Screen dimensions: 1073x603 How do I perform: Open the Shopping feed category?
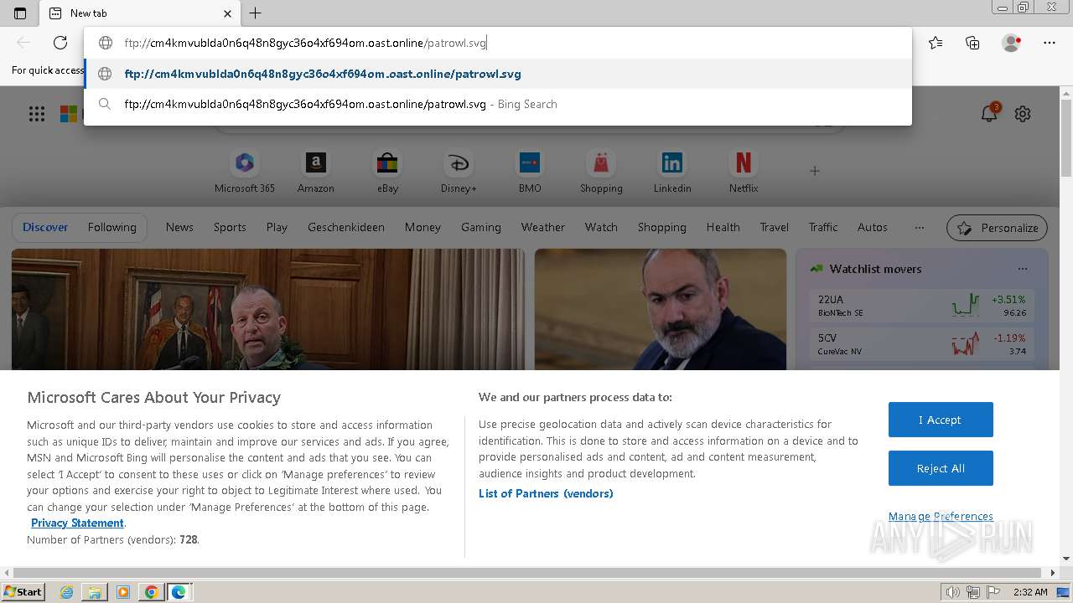661,227
